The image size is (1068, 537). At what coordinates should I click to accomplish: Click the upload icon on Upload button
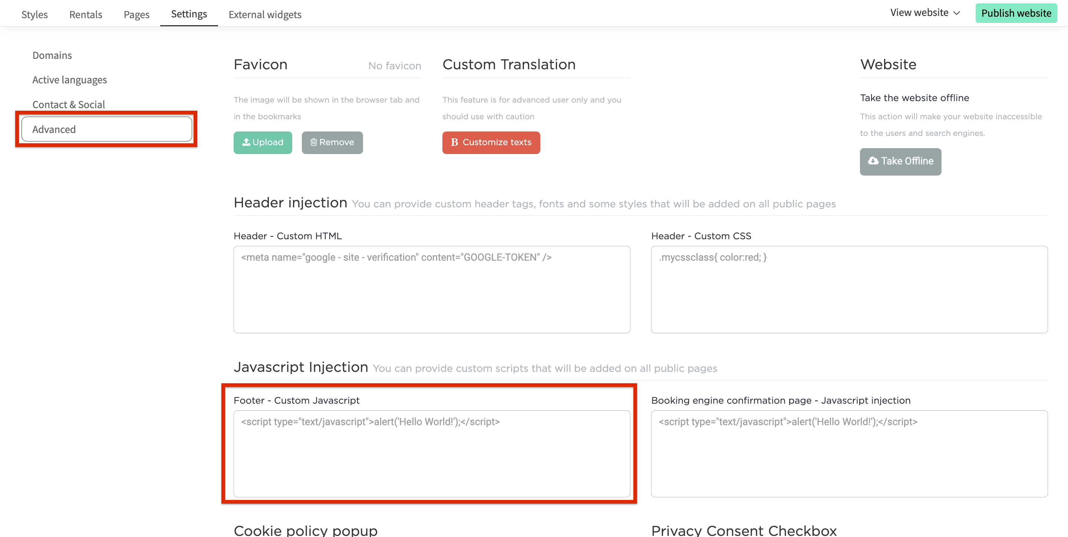coord(246,142)
